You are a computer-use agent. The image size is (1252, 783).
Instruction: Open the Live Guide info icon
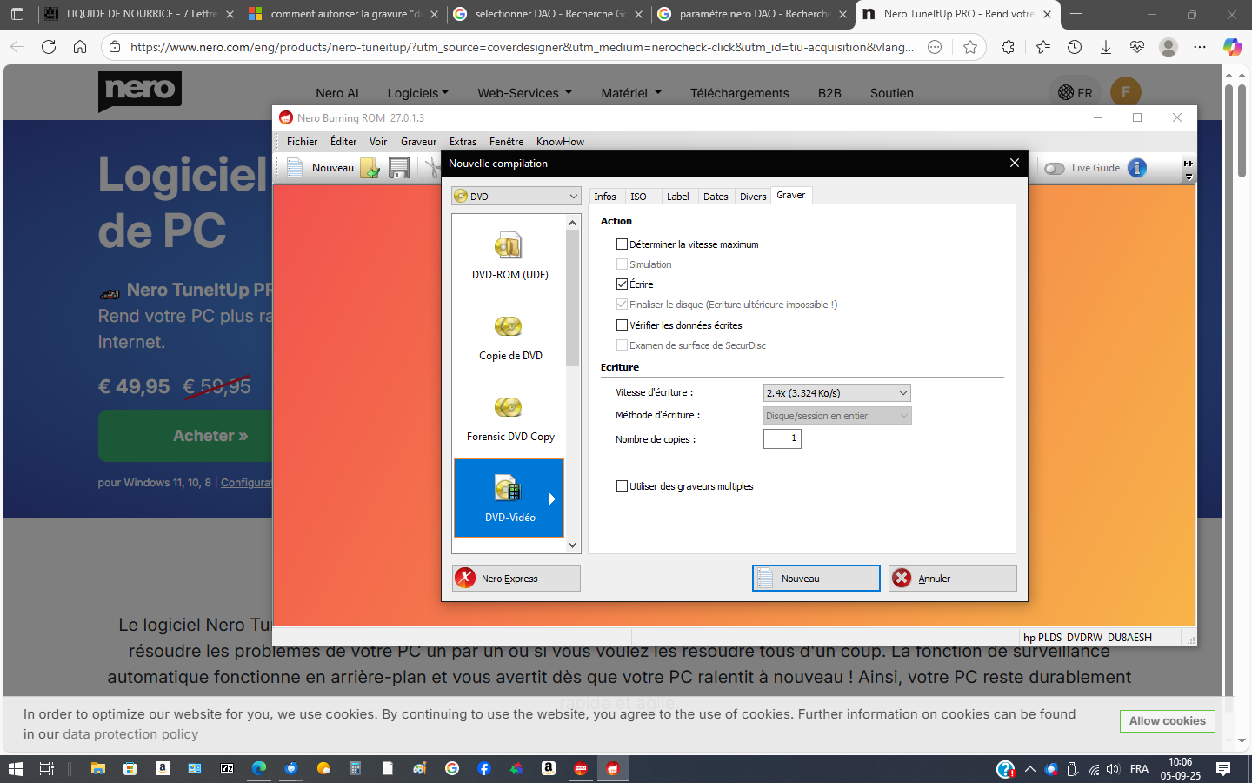(x=1137, y=168)
